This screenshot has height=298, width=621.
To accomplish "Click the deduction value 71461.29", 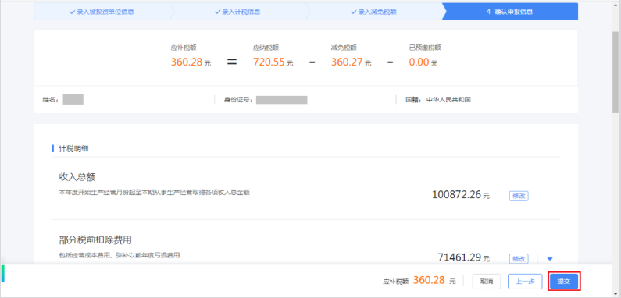I will [459, 257].
